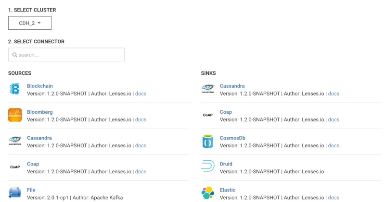Open the CDH_2 cluster dropdown
Image resolution: width=385 pixels, height=202 pixels.
coord(30,23)
